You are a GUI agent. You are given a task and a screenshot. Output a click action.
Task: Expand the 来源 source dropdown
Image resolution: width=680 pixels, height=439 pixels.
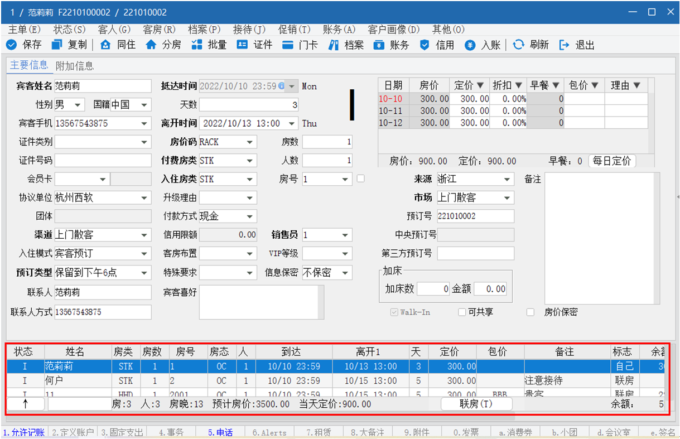coord(508,179)
